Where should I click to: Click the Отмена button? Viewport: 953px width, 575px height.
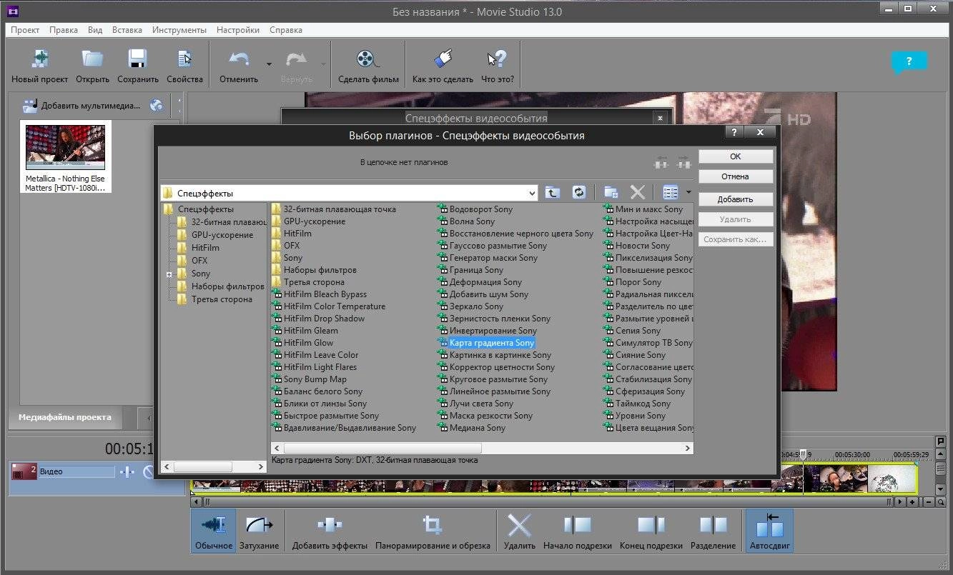[x=736, y=176]
